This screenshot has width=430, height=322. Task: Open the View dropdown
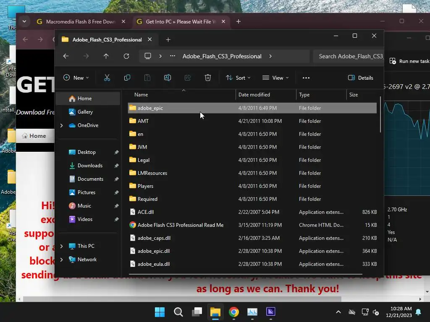point(275,78)
